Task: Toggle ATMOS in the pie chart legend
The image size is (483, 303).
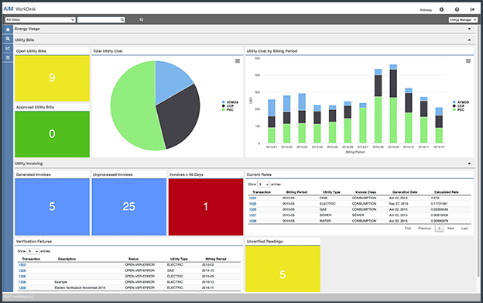Action: 230,102
